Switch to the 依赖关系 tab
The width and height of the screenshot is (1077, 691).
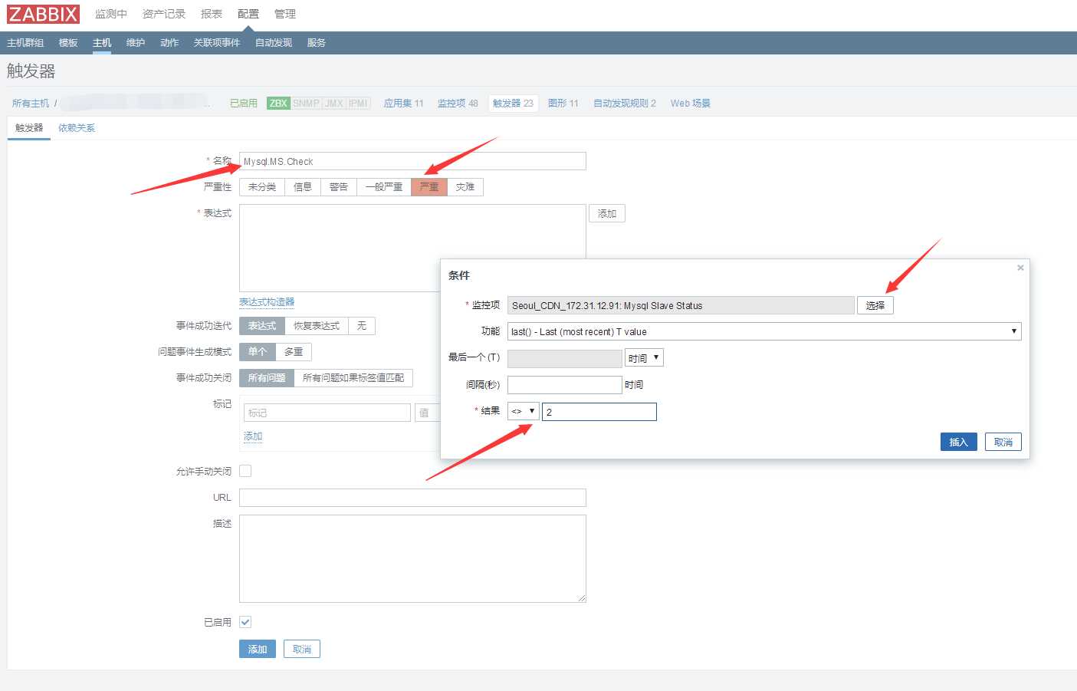77,128
